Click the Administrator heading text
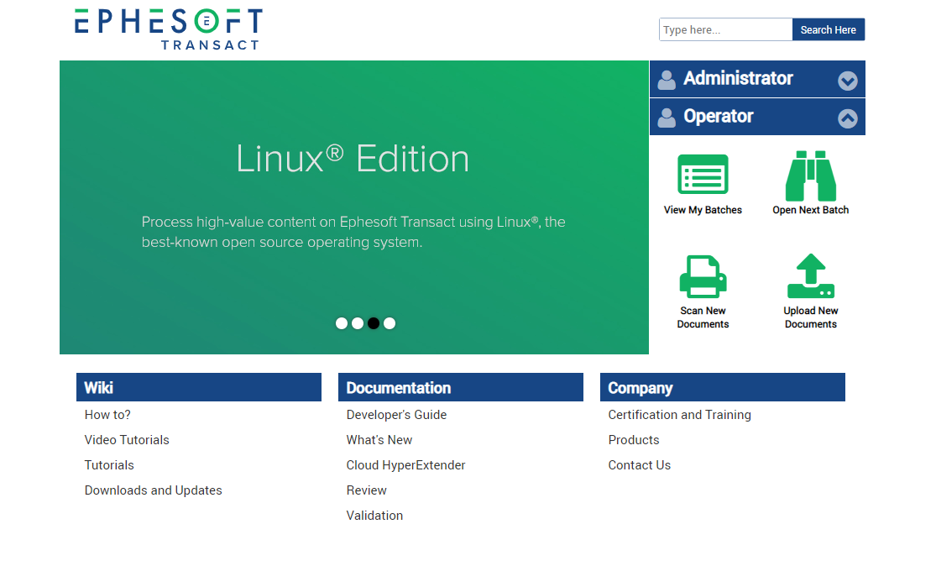 pyautogui.click(x=738, y=78)
